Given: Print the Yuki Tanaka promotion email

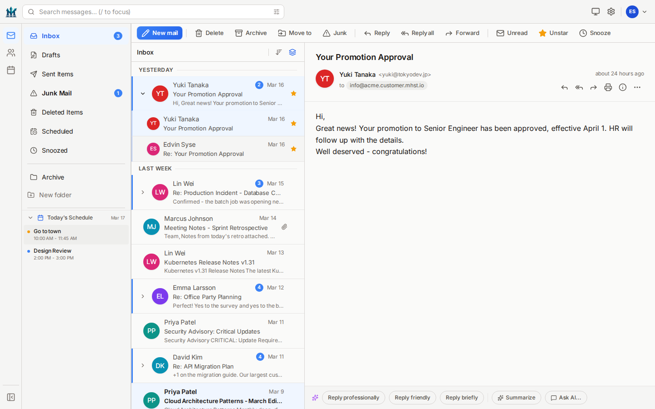Looking at the screenshot, I should click(x=608, y=87).
